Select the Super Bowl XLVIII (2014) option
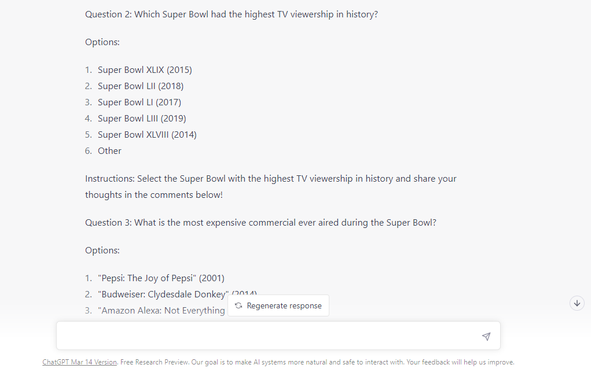591x372 pixels. click(147, 135)
